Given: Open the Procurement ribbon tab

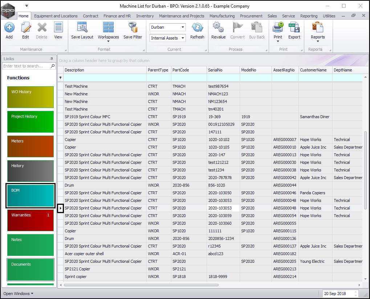Looking at the screenshot, I should click(x=251, y=16).
